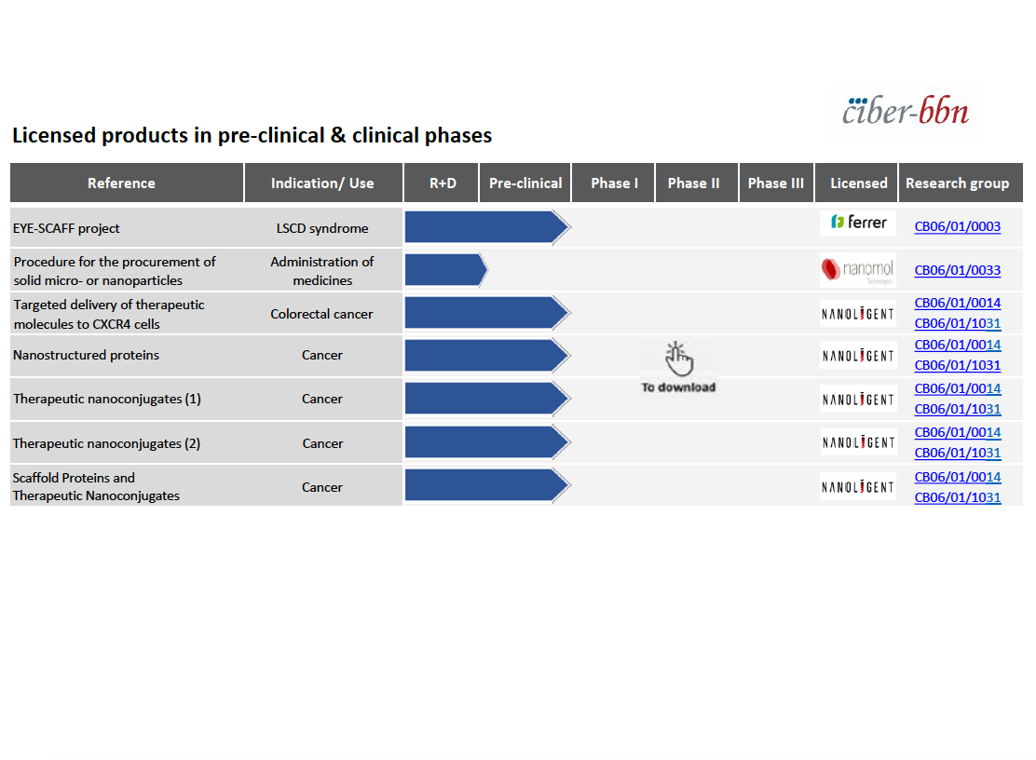Screen dimensions: 1036x760
Task: Open CB06/01/1031 link in Scaffold Proteins row
Action: tap(958, 497)
